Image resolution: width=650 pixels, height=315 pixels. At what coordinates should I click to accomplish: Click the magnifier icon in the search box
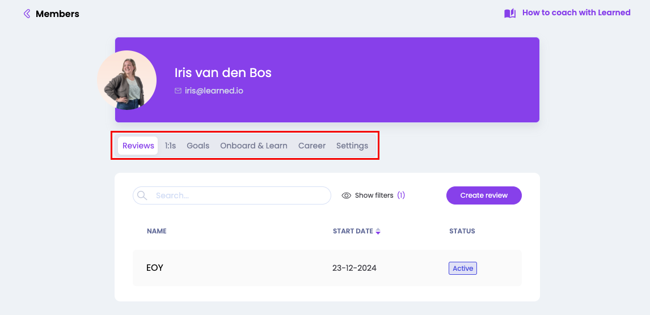point(142,195)
